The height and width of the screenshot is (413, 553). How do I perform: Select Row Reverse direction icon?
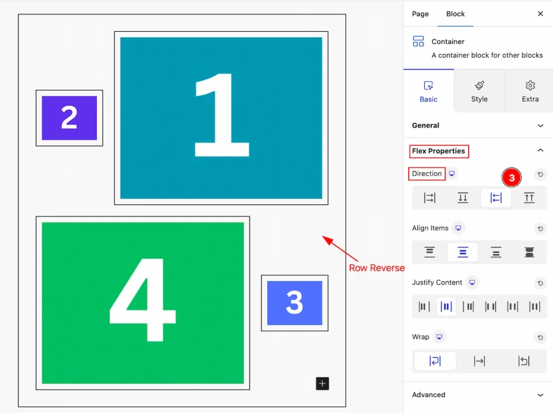[x=496, y=198]
